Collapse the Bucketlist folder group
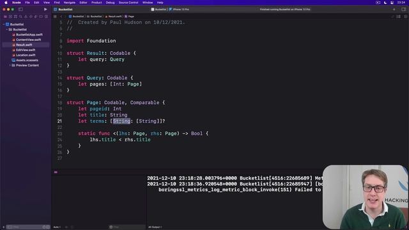 point(7,29)
